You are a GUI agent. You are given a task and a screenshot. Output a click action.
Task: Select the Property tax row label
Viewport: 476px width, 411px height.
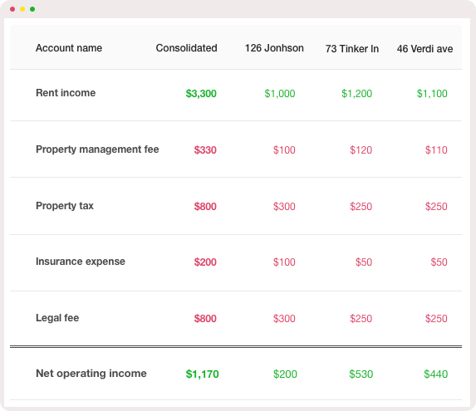point(65,206)
